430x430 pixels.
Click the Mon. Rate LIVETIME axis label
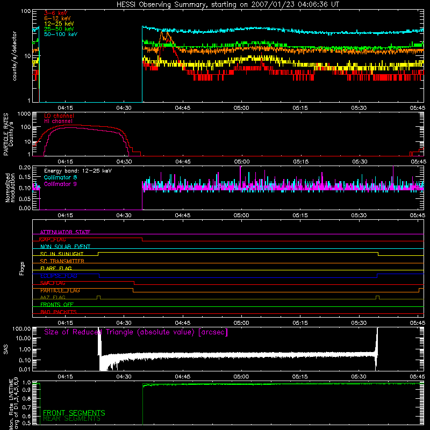click(x=14, y=404)
